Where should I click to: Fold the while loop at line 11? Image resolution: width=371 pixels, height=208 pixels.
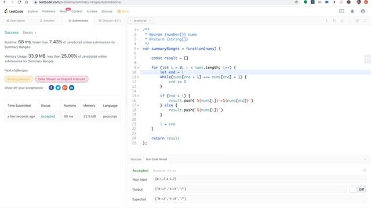coord(138,77)
